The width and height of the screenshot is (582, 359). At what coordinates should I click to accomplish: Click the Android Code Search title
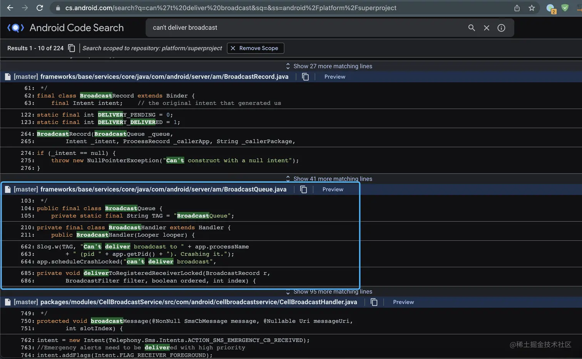pyautogui.click(x=77, y=28)
